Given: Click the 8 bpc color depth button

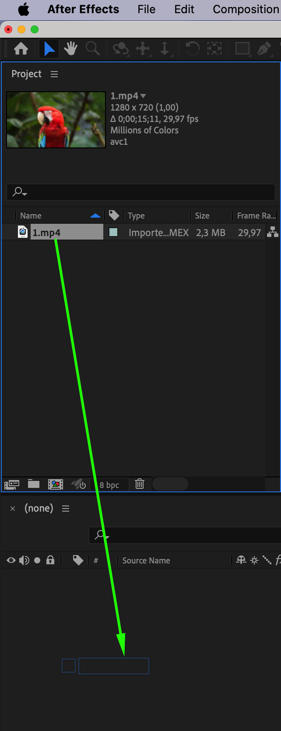Looking at the screenshot, I should [109, 485].
